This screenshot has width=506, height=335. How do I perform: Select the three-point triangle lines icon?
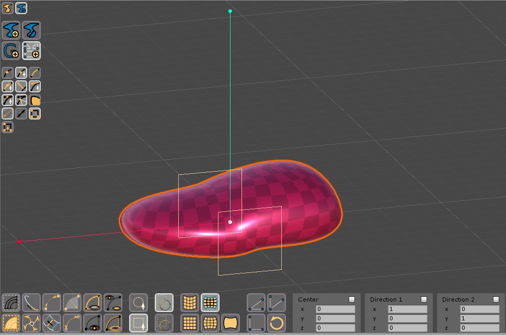[256, 303]
